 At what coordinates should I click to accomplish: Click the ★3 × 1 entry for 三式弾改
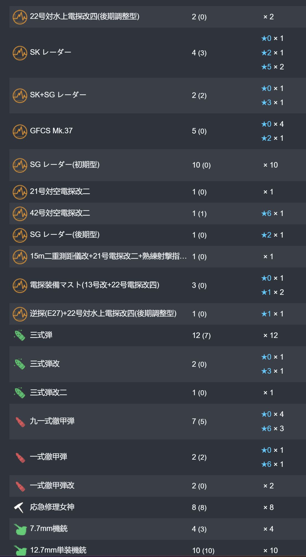pyautogui.click(x=273, y=371)
